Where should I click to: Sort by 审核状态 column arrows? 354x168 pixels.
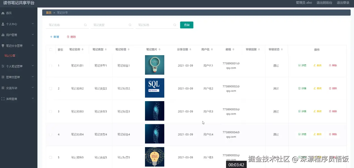282,49
